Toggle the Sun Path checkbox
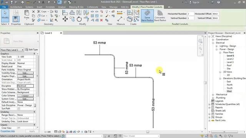Viewport: 246px width, 138px height. click(19, 109)
